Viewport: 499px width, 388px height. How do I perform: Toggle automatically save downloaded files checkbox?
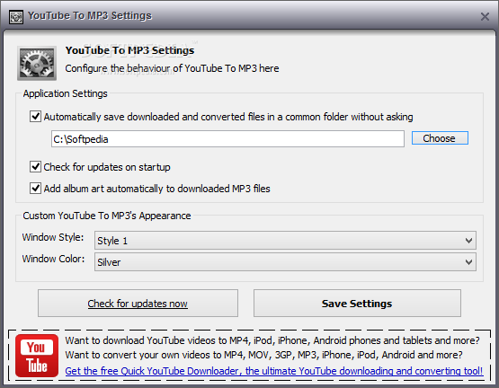point(35,117)
